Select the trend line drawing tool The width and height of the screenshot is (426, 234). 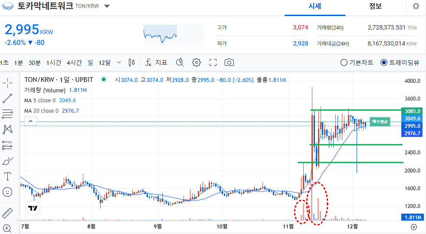pyautogui.click(x=7, y=98)
